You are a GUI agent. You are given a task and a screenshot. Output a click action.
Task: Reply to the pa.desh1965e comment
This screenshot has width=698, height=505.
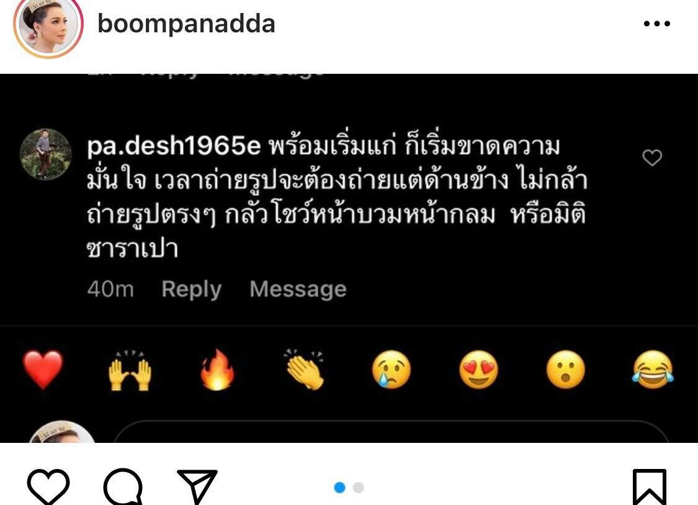[192, 289]
